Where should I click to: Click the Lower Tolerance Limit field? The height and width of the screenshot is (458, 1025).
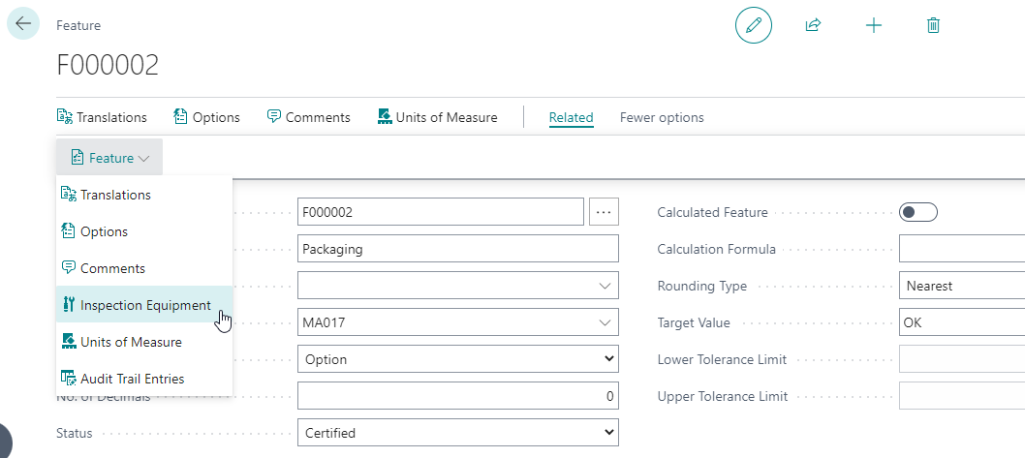(x=962, y=358)
